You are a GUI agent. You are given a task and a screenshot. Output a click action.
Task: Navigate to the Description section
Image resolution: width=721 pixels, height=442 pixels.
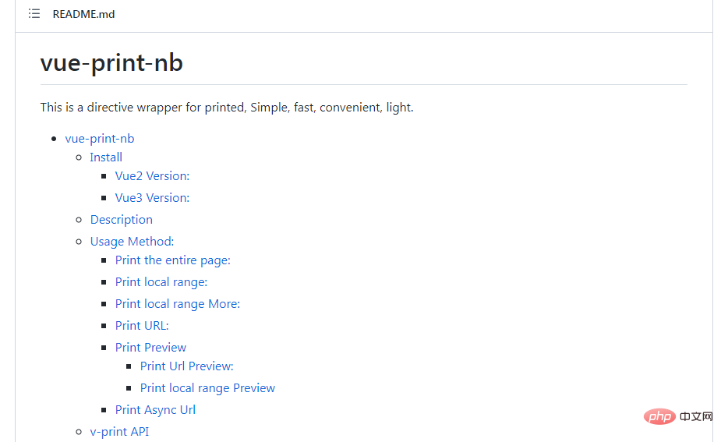pyautogui.click(x=122, y=220)
